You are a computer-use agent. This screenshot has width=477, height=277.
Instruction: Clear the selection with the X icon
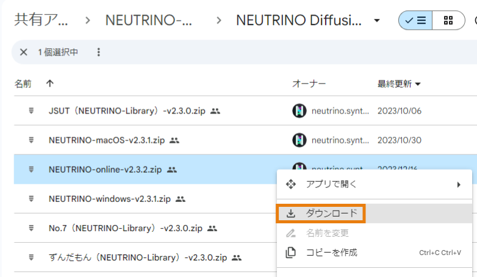coord(23,52)
